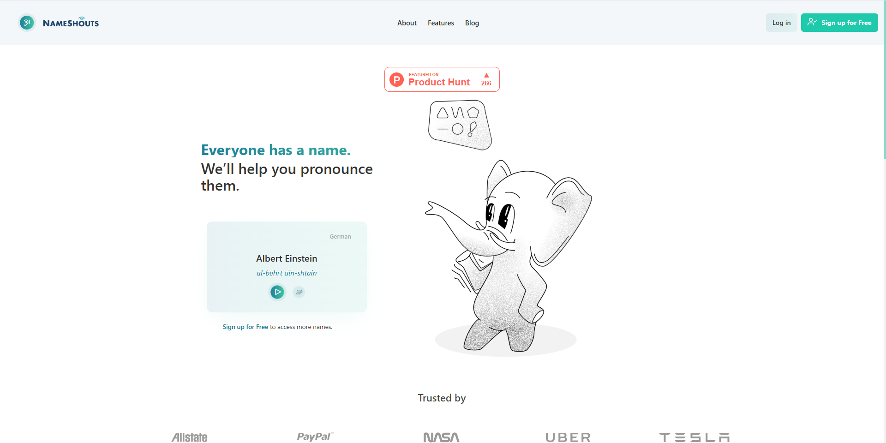Image resolution: width=886 pixels, height=443 pixels.
Task: Click the slow playback icon beside play
Action: coord(299,292)
